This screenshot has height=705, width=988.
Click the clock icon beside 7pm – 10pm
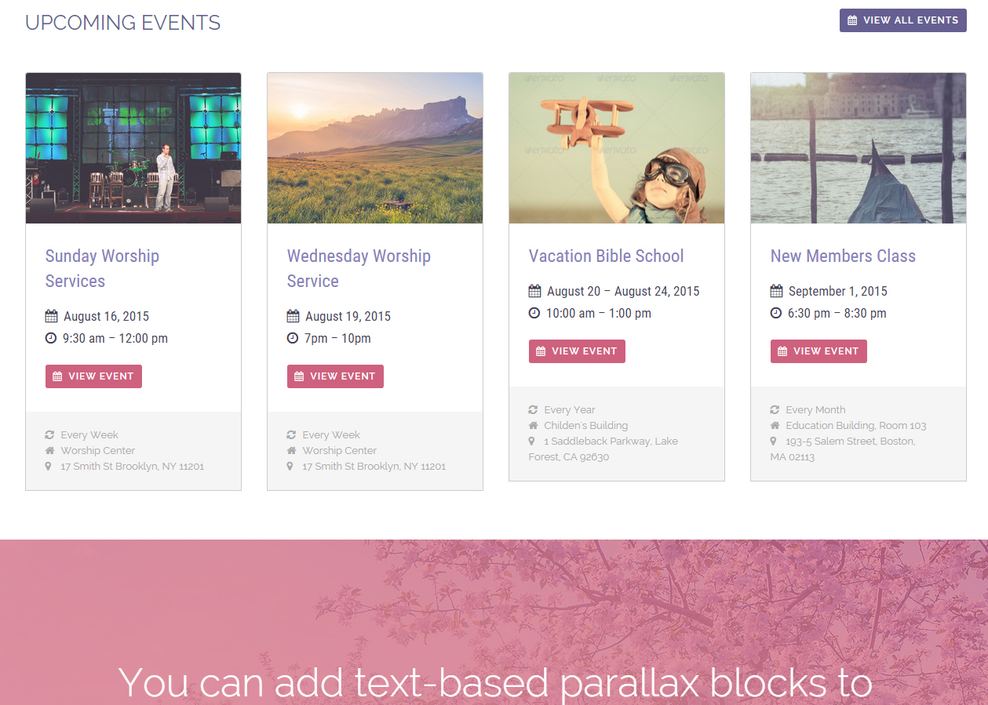coord(293,339)
